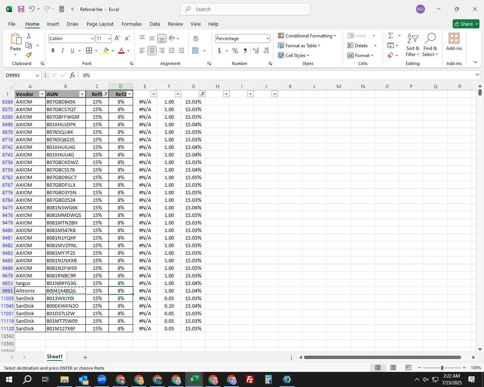Click Decrease Font Size icon
Image resolution: width=484 pixels, height=387 pixels.
pyautogui.click(x=127, y=39)
